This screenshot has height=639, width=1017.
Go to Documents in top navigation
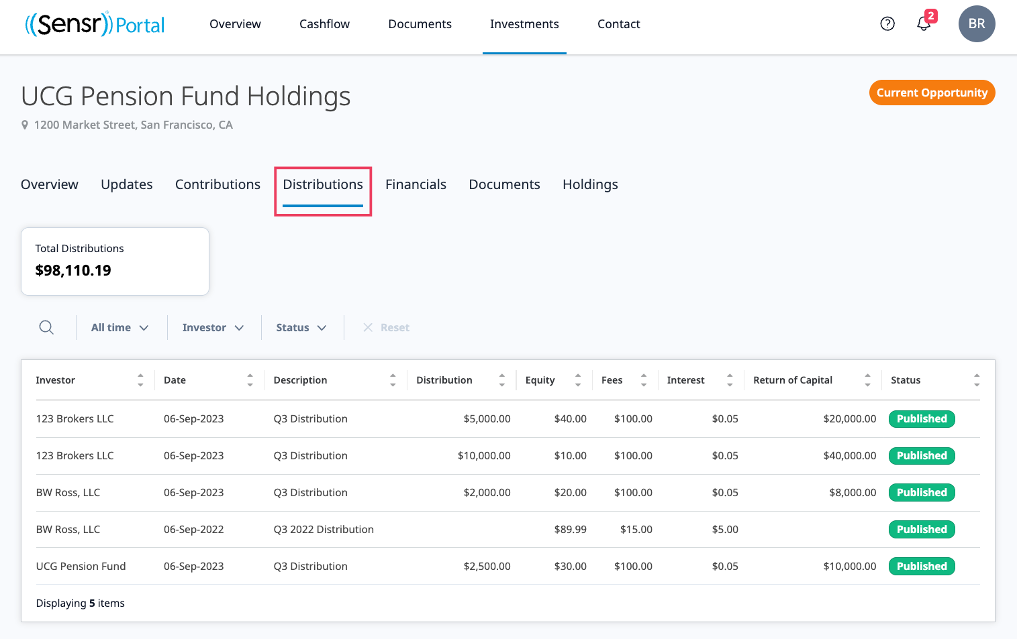tap(420, 24)
